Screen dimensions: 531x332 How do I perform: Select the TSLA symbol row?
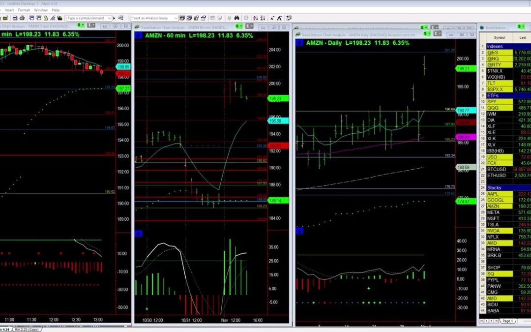click(x=499, y=225)
